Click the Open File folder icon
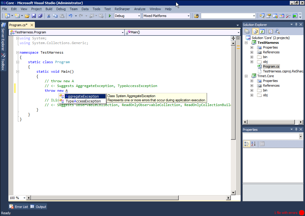 coord(27,16)
